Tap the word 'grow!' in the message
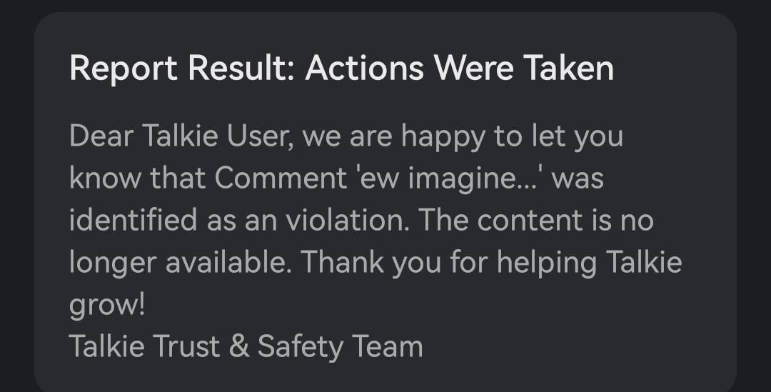The image size is (771, 392). tap(107, 305)
